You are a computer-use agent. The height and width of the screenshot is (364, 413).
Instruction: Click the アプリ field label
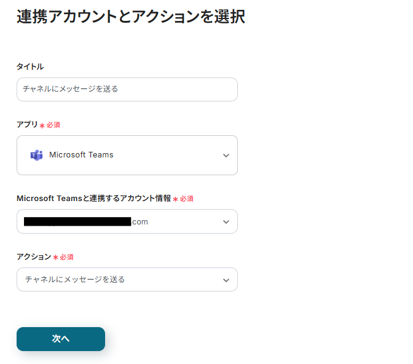[x=27, y=124]
